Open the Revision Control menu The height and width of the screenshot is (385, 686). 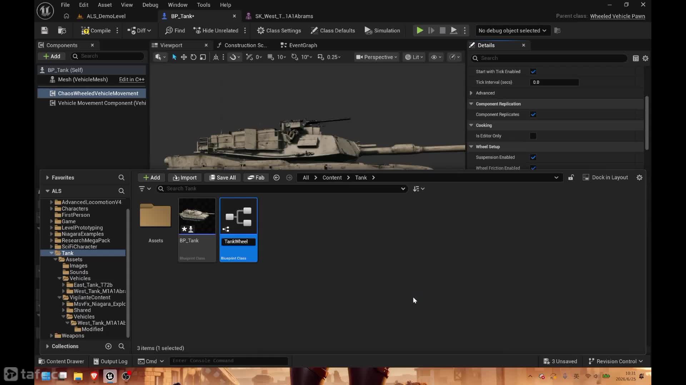click(x=616, y=361)
